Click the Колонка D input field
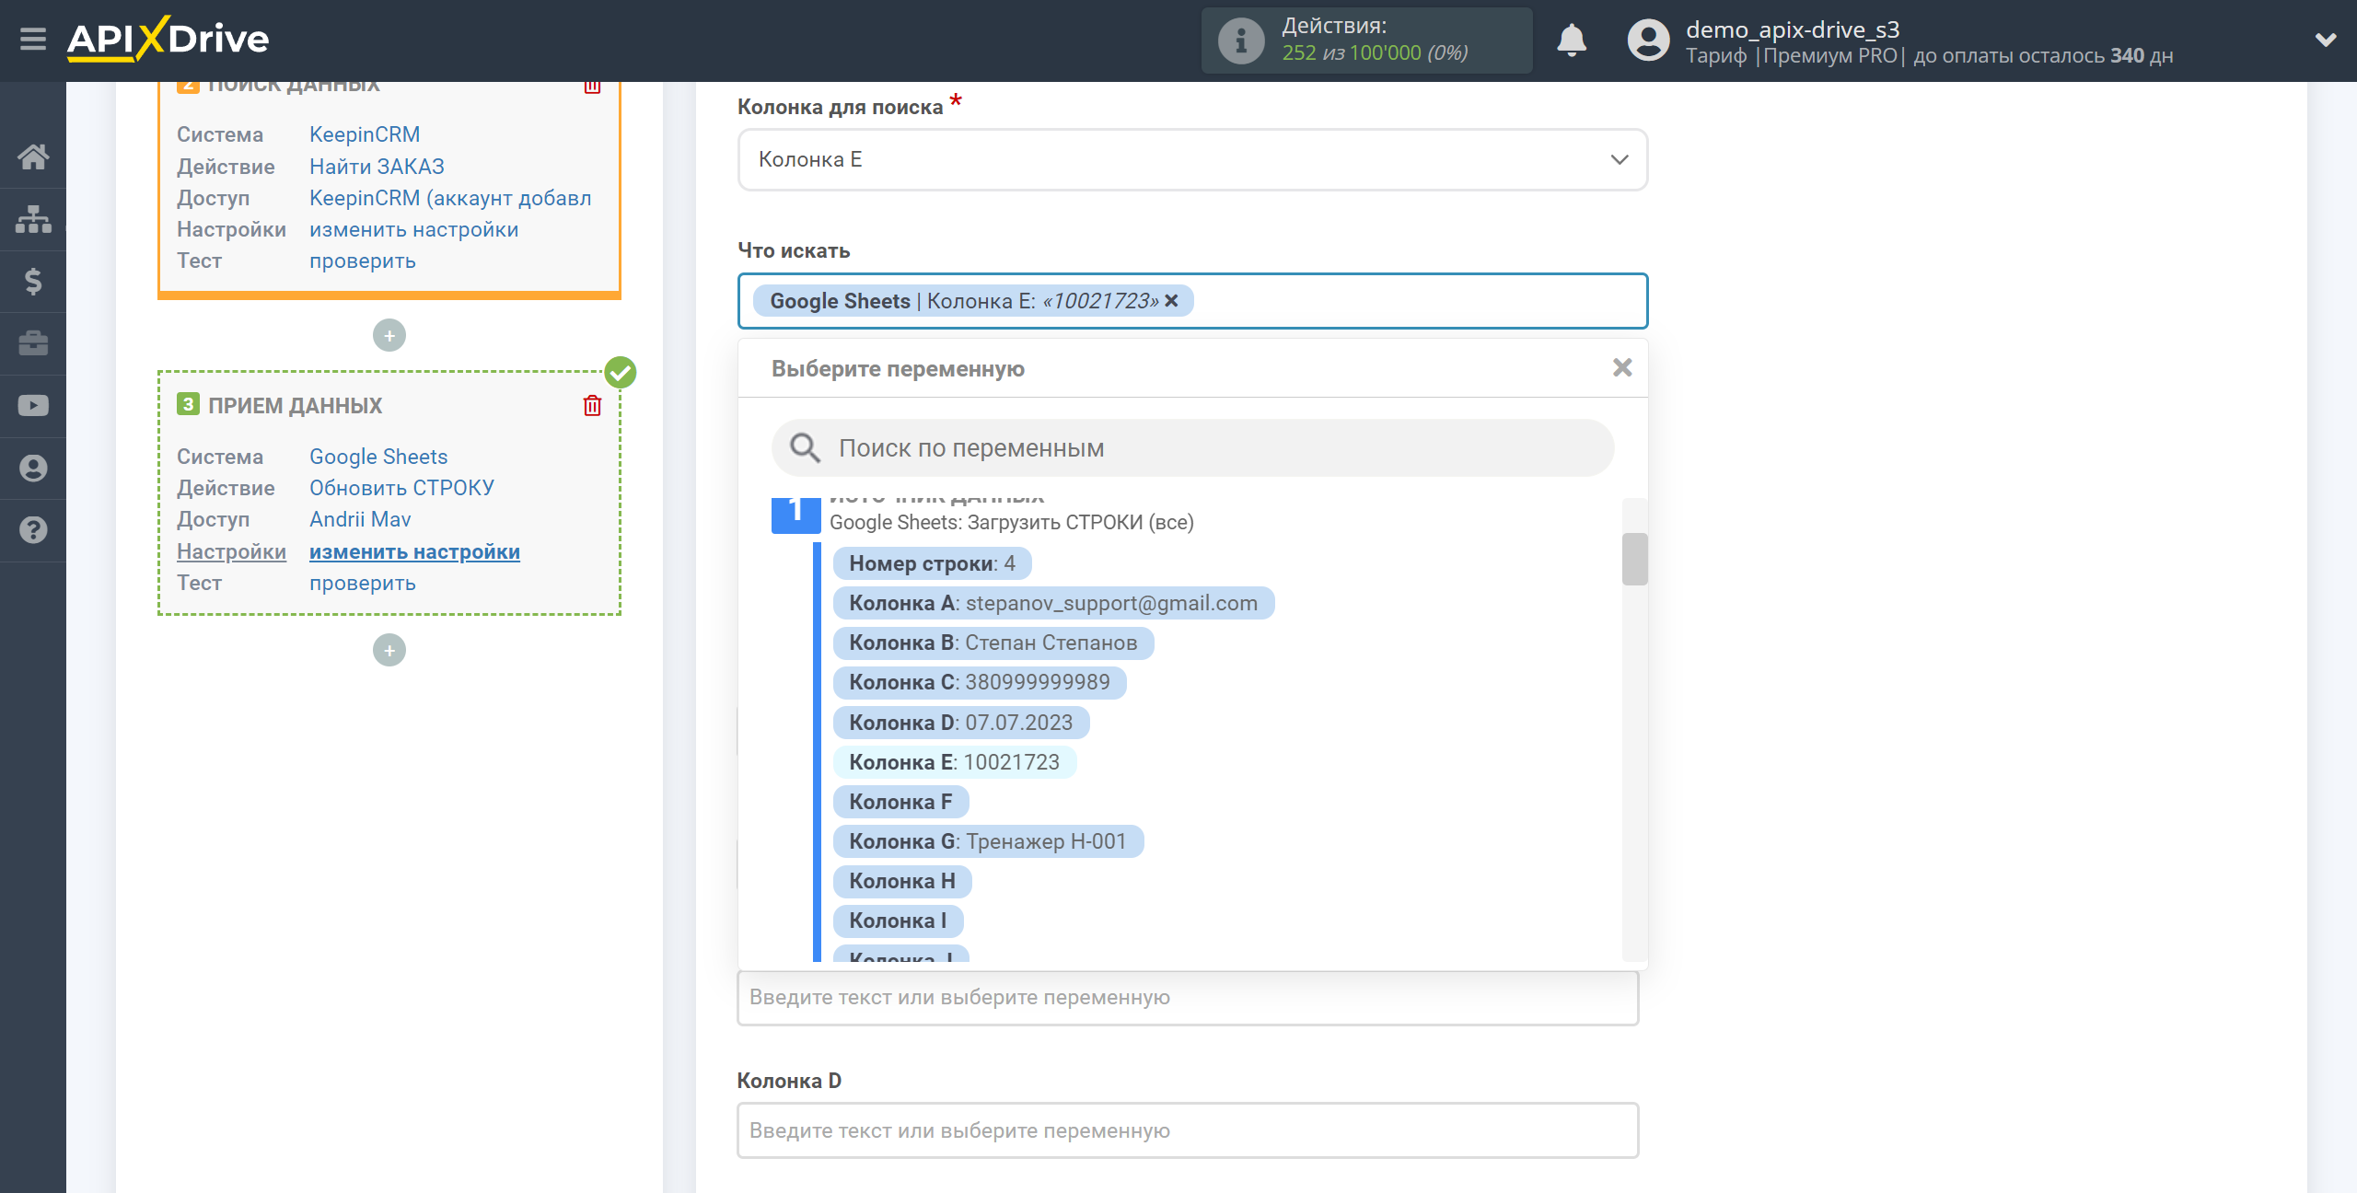 (1188, 1130)
